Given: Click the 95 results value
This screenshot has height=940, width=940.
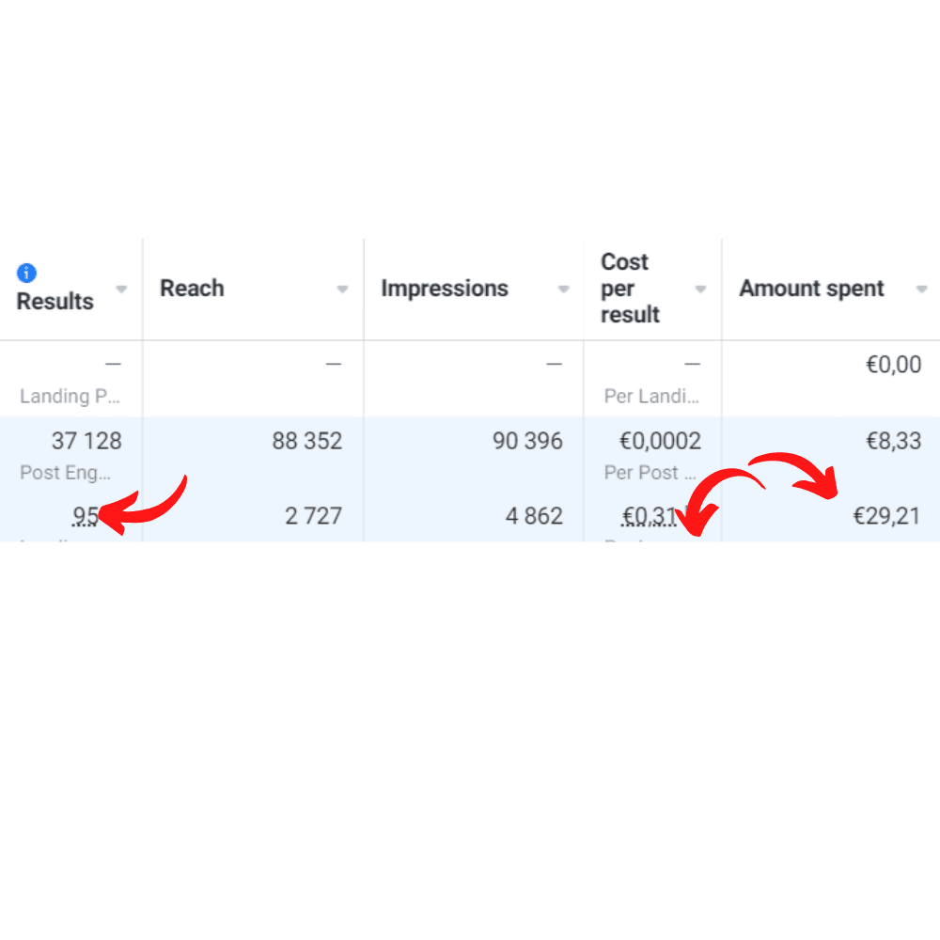Looking at the screenshot, I should click(86, 515).
